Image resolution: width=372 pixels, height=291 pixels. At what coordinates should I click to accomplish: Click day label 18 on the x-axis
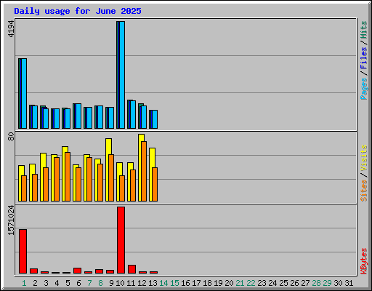pyautogui.click(x=207, y=283)
